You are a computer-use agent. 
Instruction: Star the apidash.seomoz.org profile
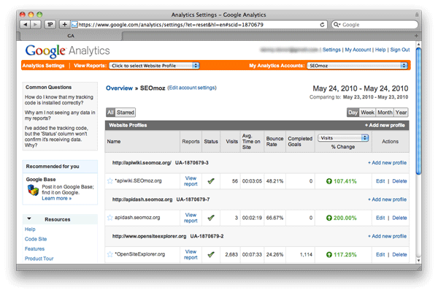(x=110, y=218)
